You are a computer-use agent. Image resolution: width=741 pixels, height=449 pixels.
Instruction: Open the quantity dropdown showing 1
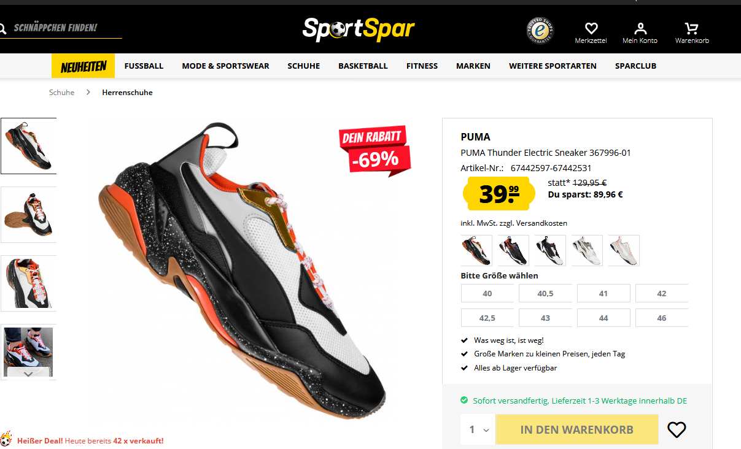tap(478, 429)
